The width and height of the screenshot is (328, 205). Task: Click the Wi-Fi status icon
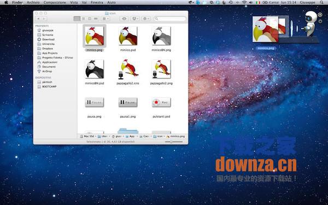click(244, 3)
